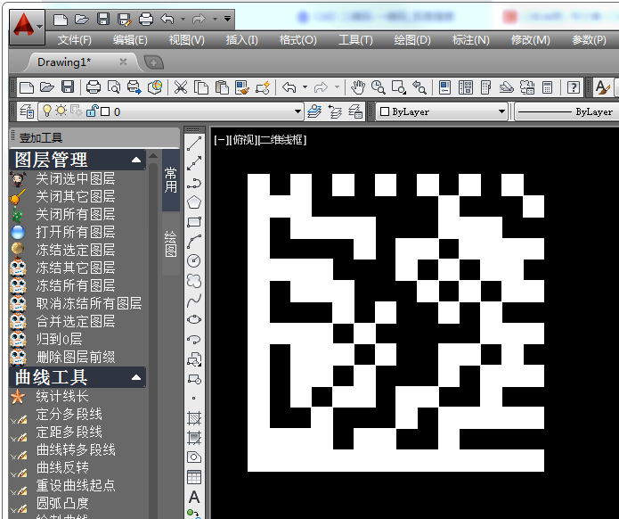Click the [二维线框] visual style label
This screenshot has height=519, width=619.
(282, 139)
